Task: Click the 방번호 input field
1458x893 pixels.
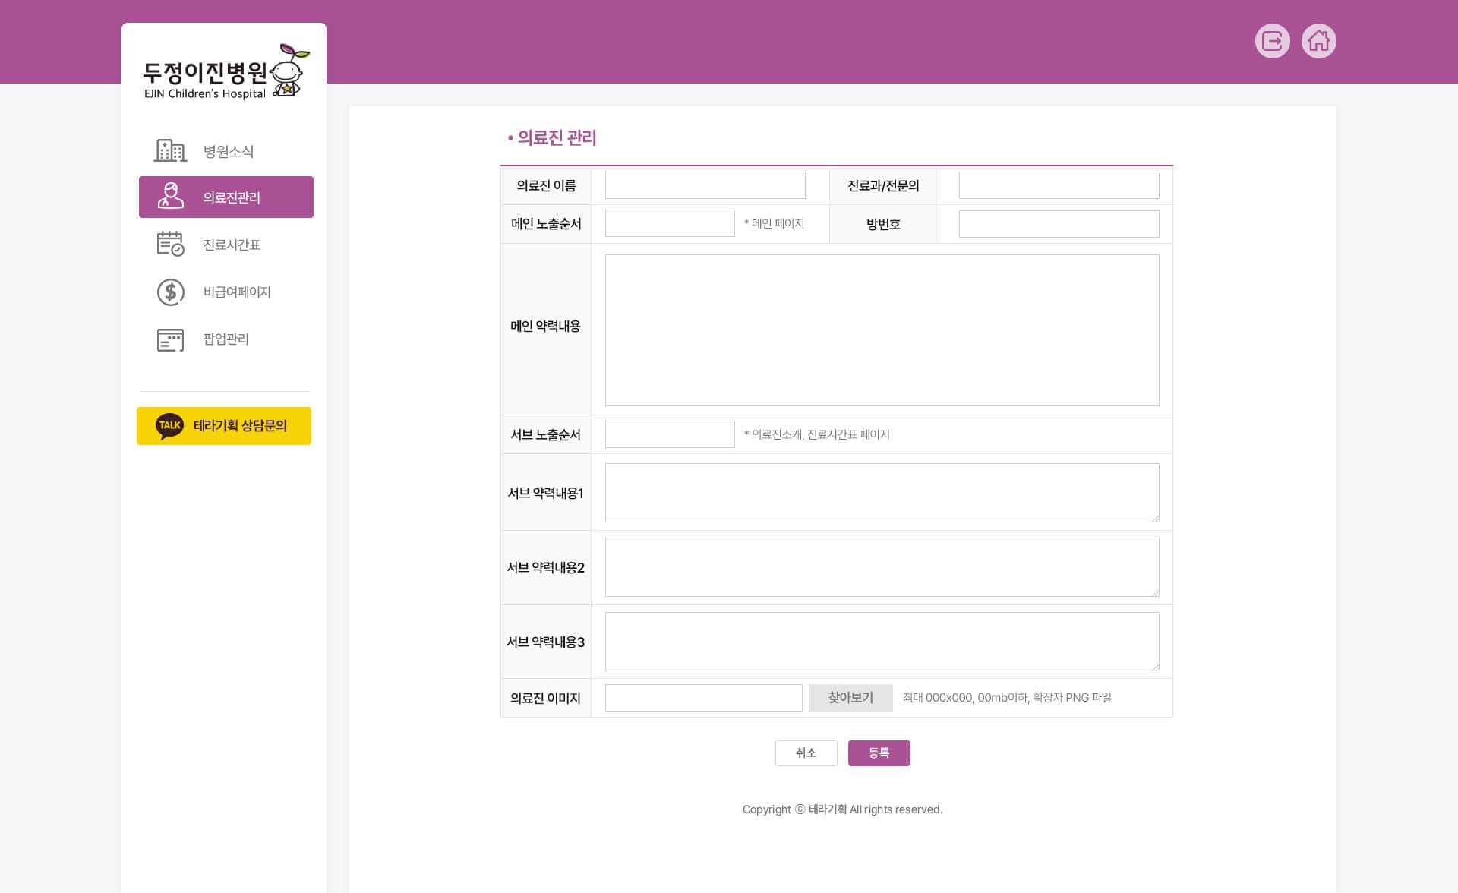Action: [x=1058, y=224]
